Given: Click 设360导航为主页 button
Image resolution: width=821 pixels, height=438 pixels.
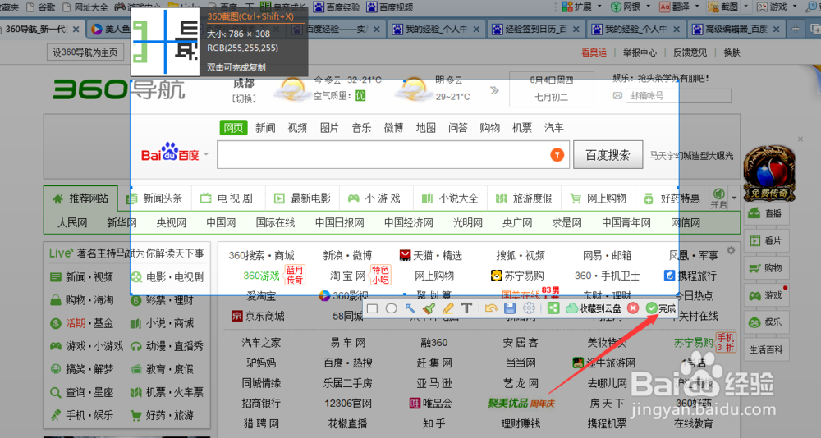Looking at the screenshot, I should click(85, 52).
